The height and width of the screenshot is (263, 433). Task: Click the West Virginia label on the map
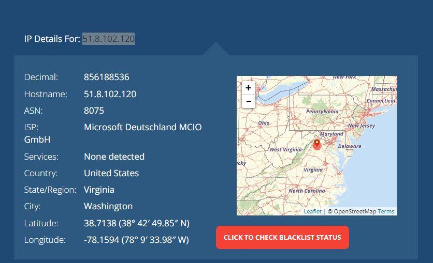286,149
